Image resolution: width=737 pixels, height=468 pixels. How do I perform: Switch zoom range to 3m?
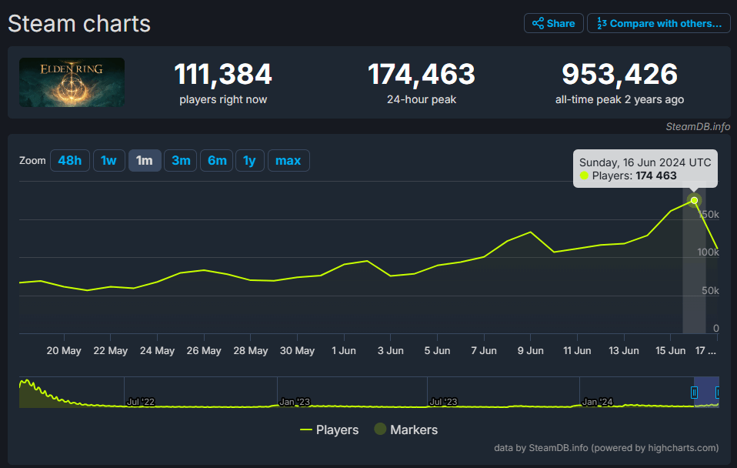coord(181,160)
